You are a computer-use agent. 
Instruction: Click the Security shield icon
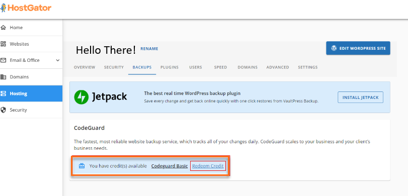[3, 110]
